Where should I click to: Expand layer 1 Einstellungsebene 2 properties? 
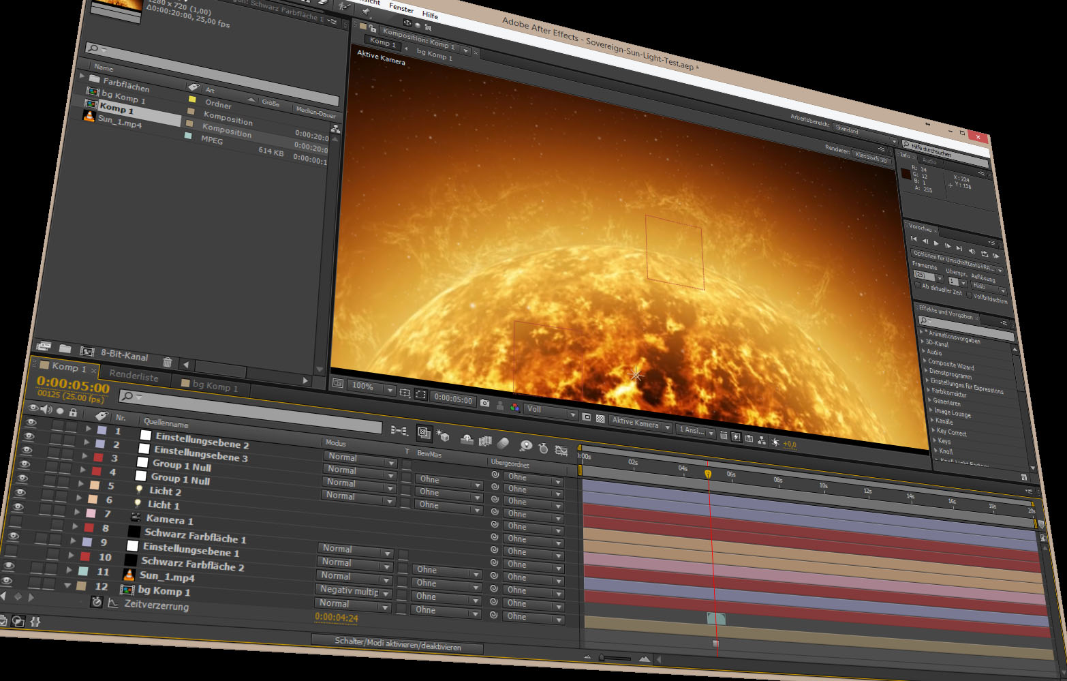point(89,429)
